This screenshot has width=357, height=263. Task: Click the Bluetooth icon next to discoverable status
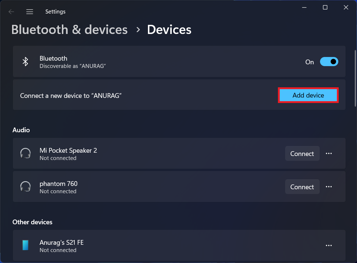point(25,61)
